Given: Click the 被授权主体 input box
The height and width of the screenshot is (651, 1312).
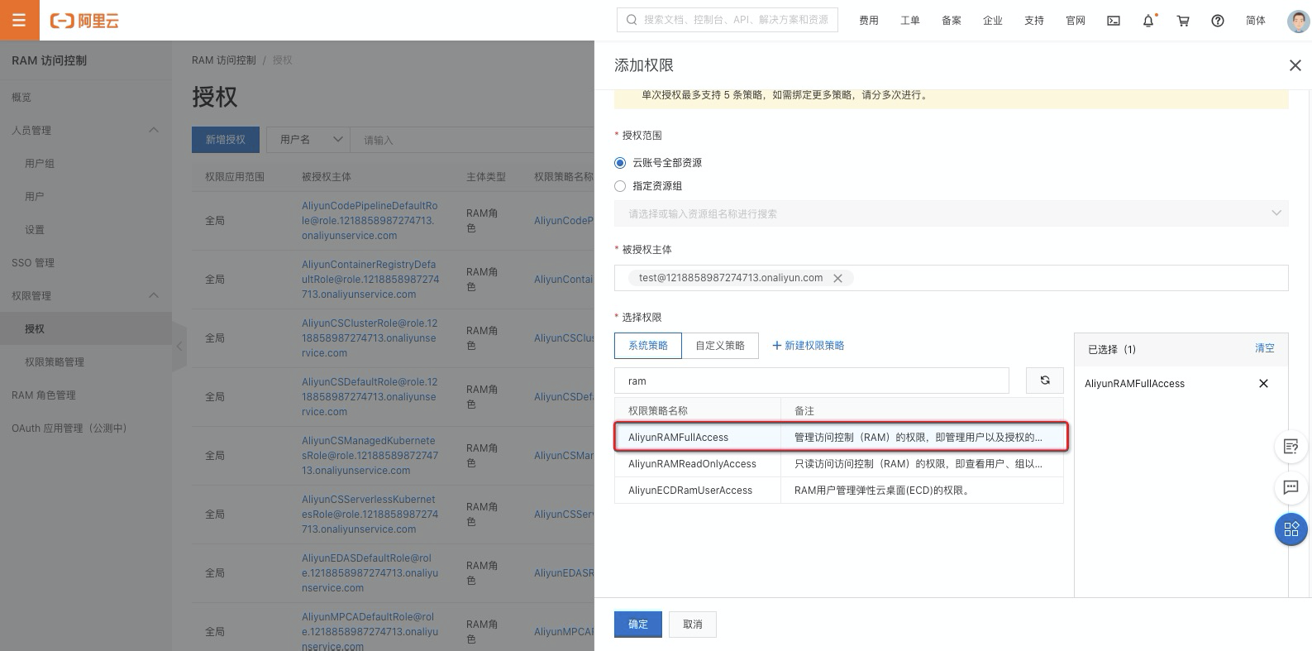Looking at the screenshot, I should [x=951, y=278].
